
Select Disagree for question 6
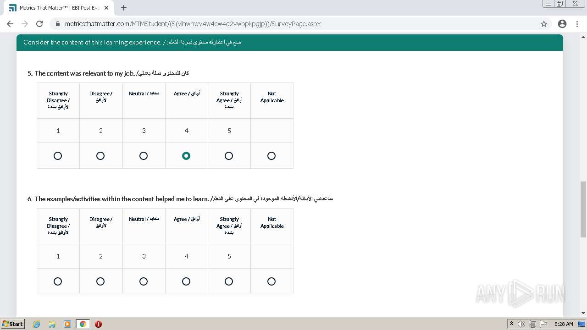[100, 281]
